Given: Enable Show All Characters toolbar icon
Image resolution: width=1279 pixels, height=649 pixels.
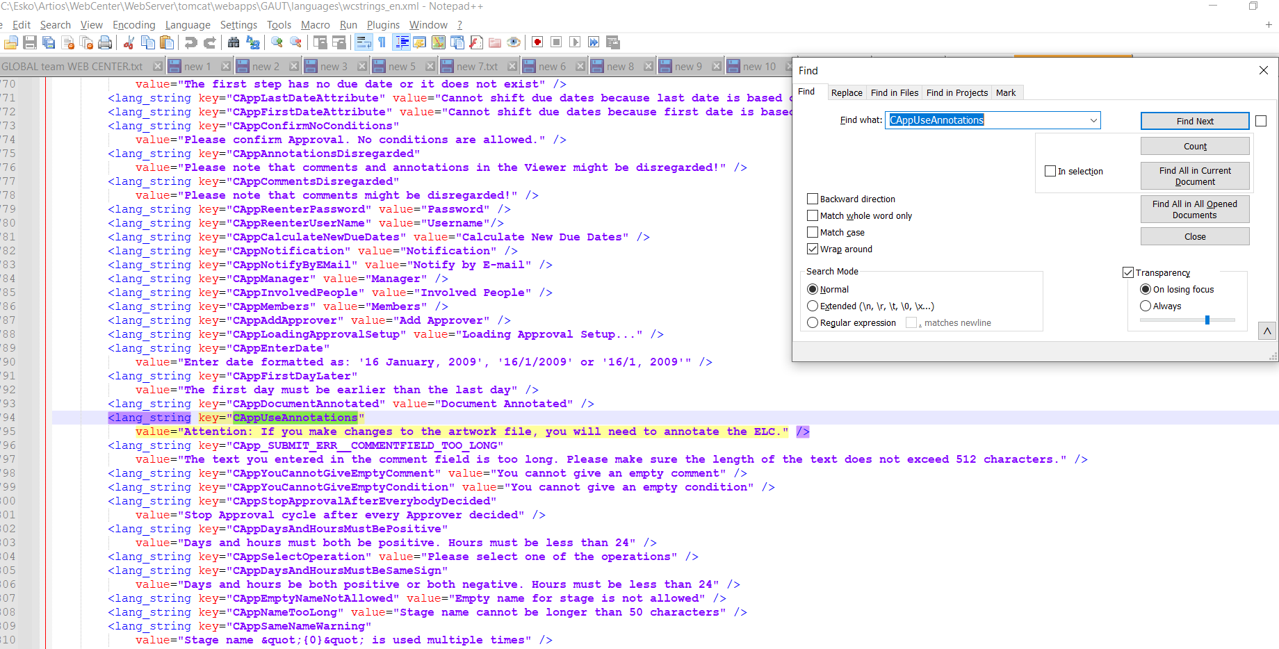Looking at the screenshot, I should (383, 42).
